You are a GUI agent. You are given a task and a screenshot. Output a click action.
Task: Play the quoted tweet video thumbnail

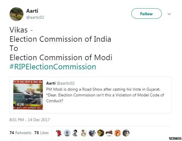click(28, 95)
